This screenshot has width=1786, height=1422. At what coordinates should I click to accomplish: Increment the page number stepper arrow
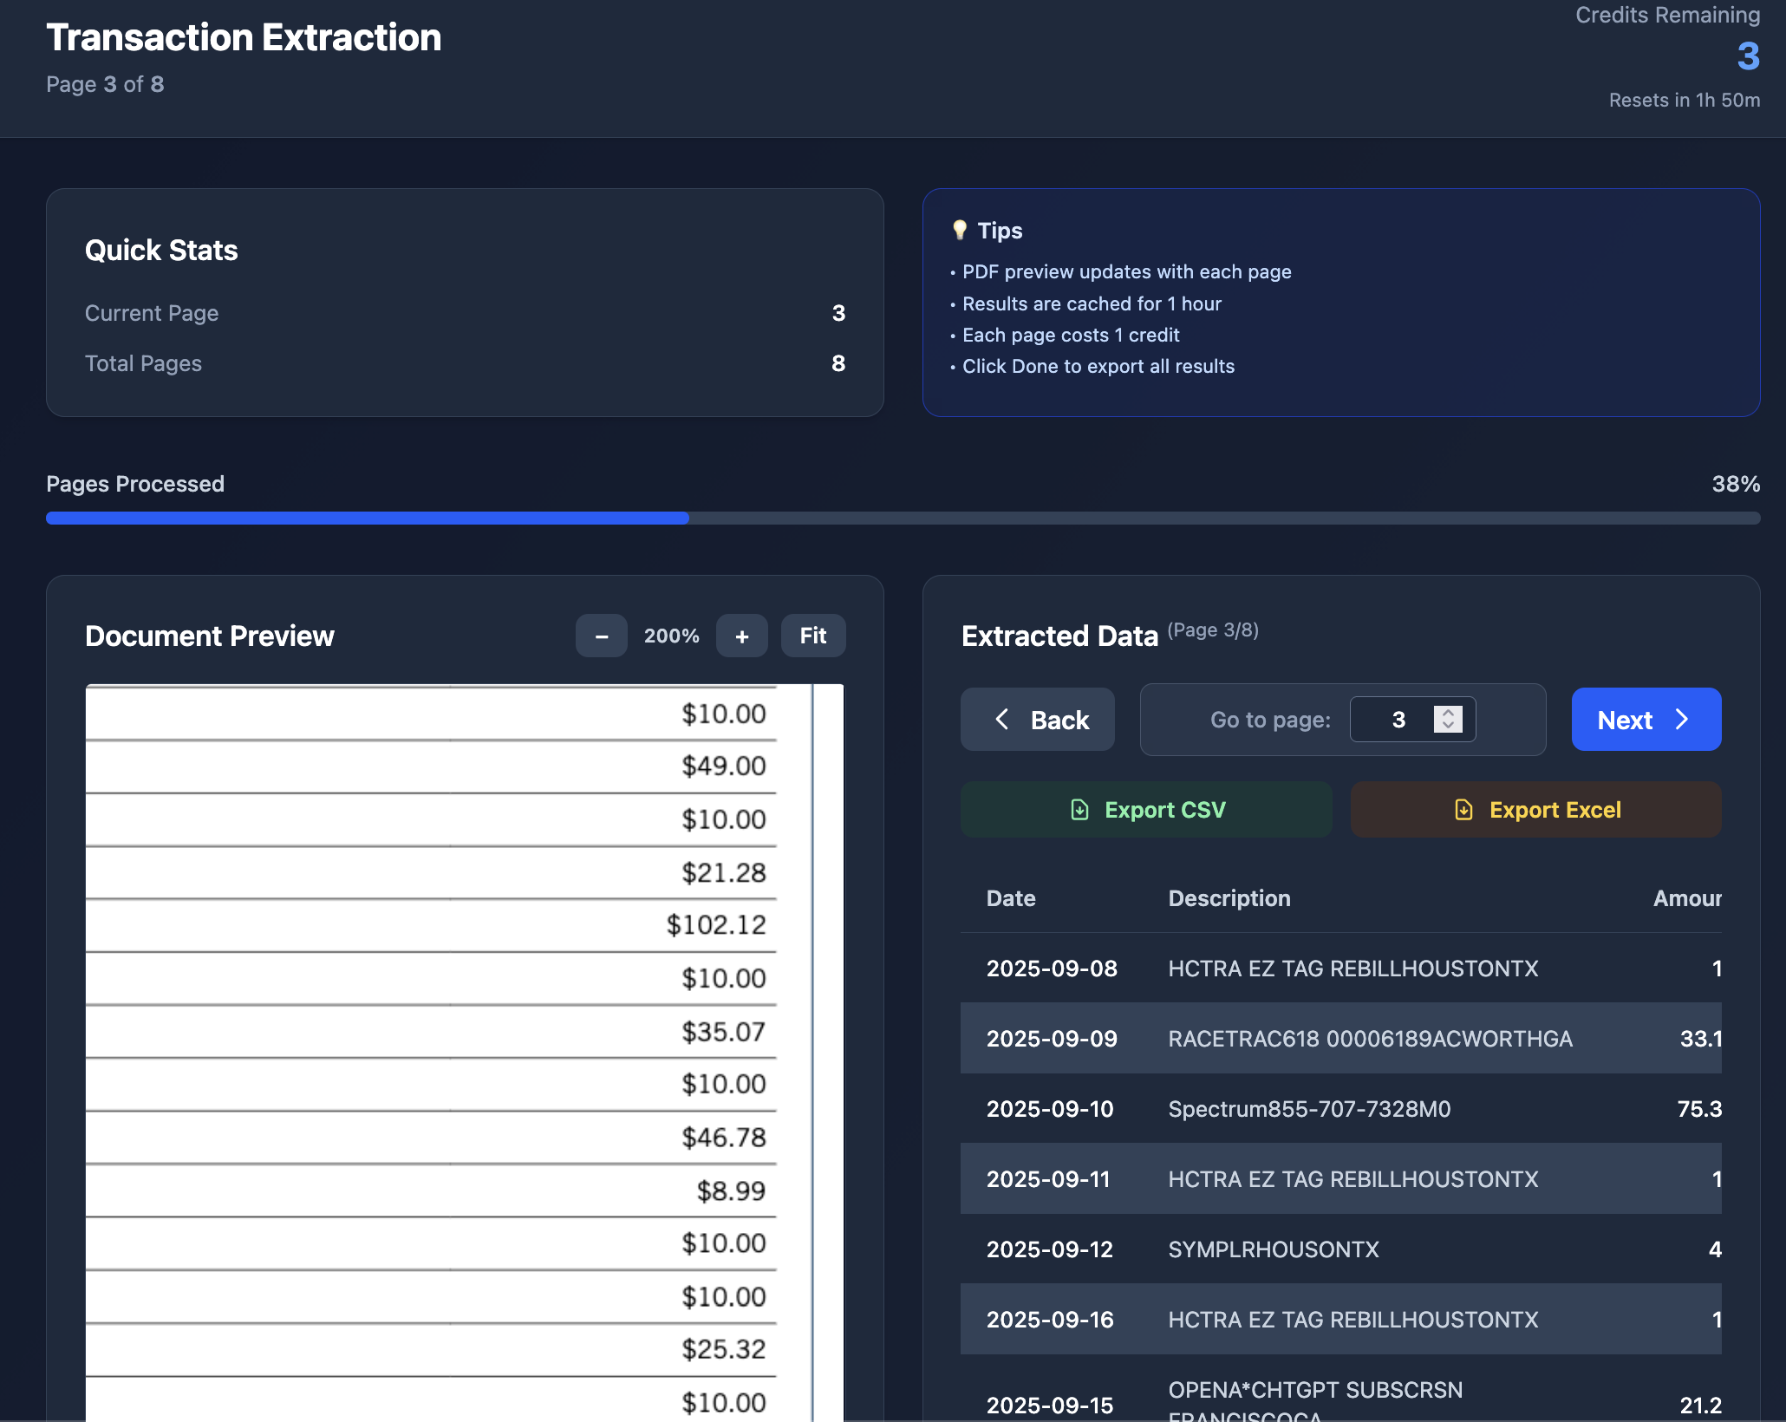tap(1448, 713)
